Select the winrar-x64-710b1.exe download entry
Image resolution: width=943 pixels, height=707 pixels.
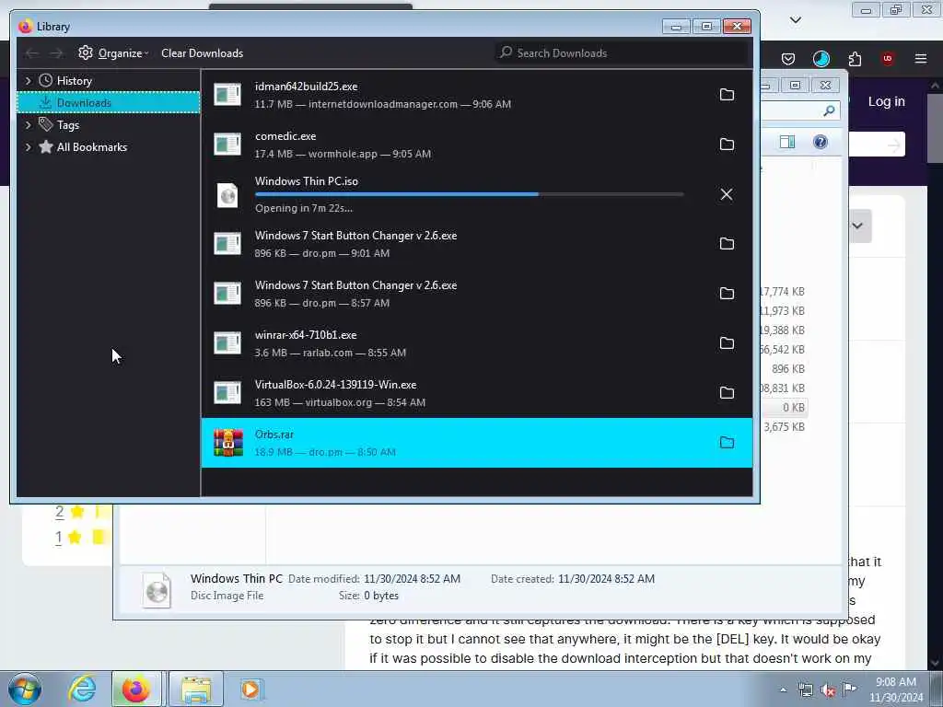click(476, 343)
